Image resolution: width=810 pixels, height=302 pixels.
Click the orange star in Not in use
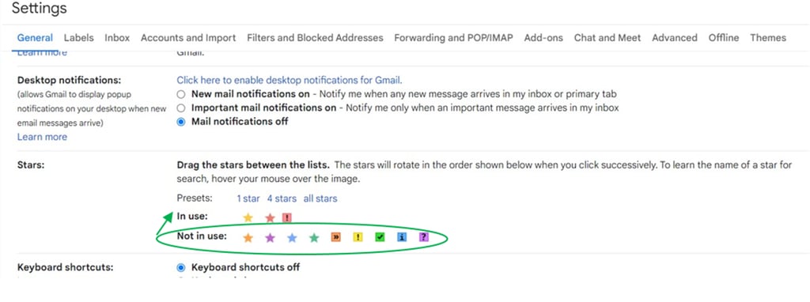pyautogui.click(x=248, y=238)
